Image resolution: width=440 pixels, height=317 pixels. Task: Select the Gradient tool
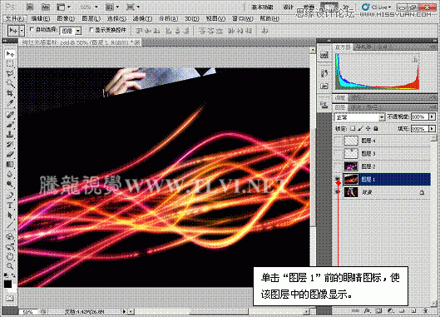tap(10, 164)
